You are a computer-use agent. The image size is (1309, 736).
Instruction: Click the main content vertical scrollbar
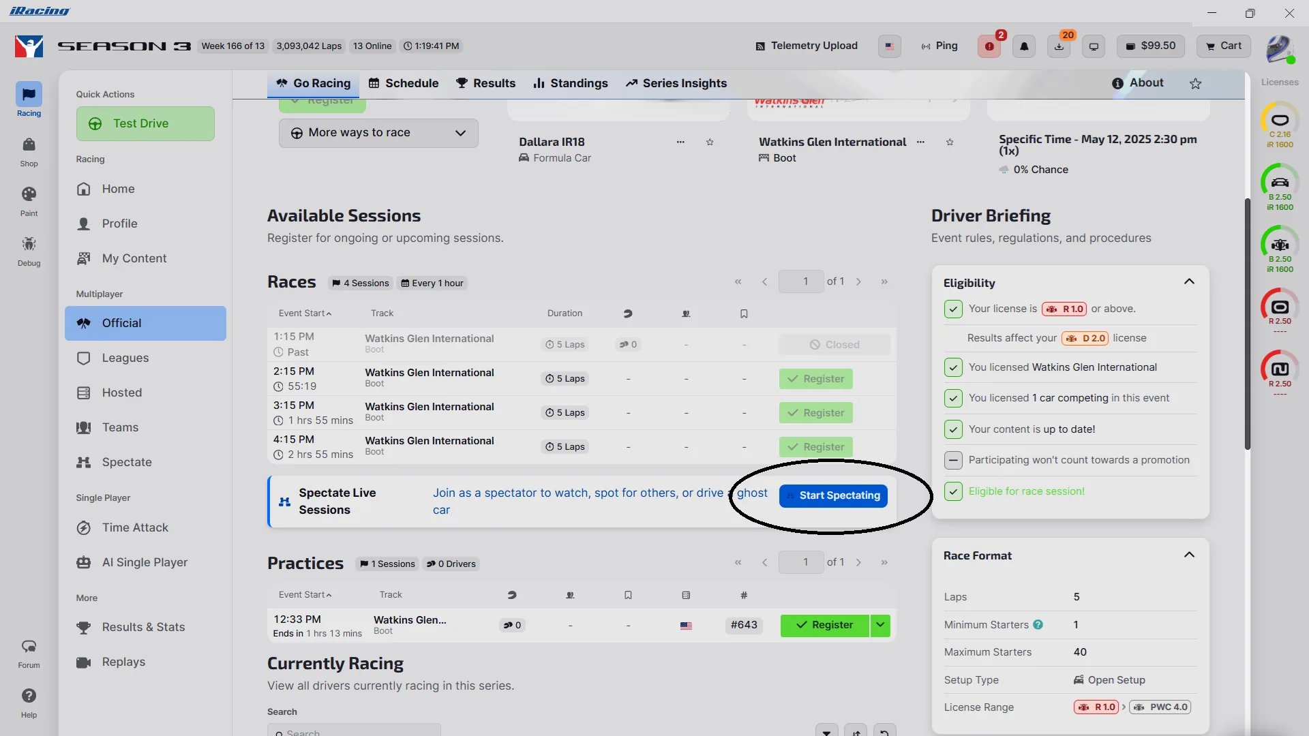click(1247, 324)
